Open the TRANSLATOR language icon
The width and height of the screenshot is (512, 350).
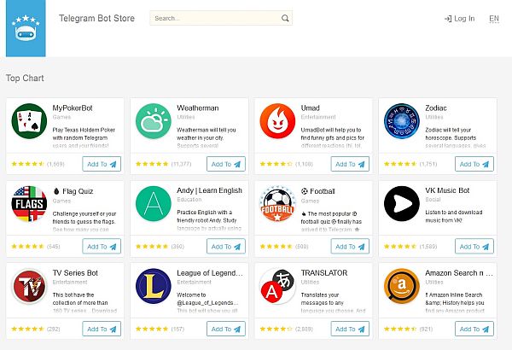click(277, 286)
